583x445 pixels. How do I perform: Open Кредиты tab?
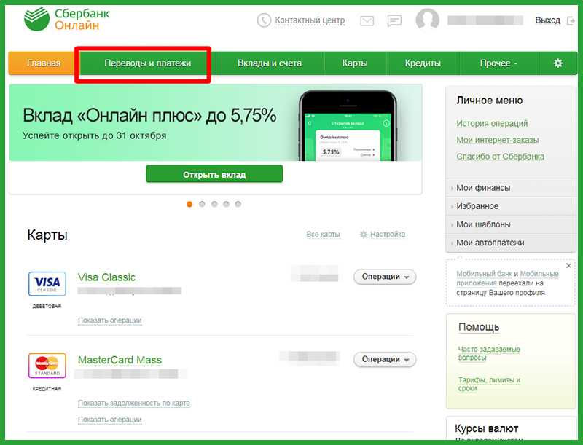pos(423,63)
